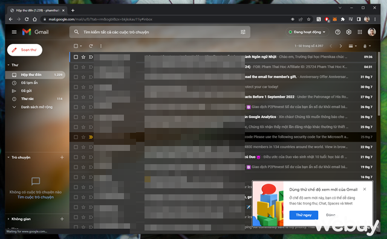The width and height of the screenshot is (387, 239).
Task: Expand Danh sách mở rộng
Action: (x=36, y=107)
